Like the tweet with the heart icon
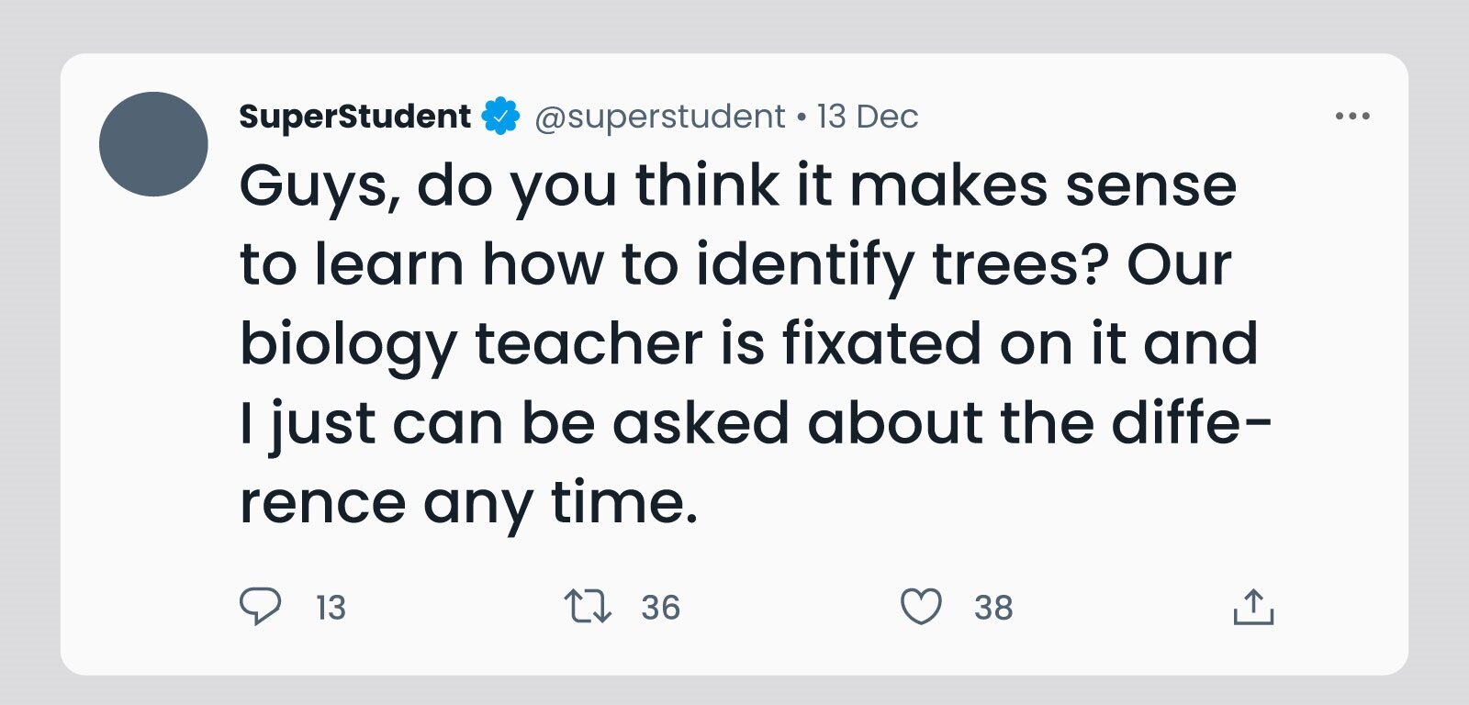The width and height of the screenshot is (1469, 705). point(920,607)
